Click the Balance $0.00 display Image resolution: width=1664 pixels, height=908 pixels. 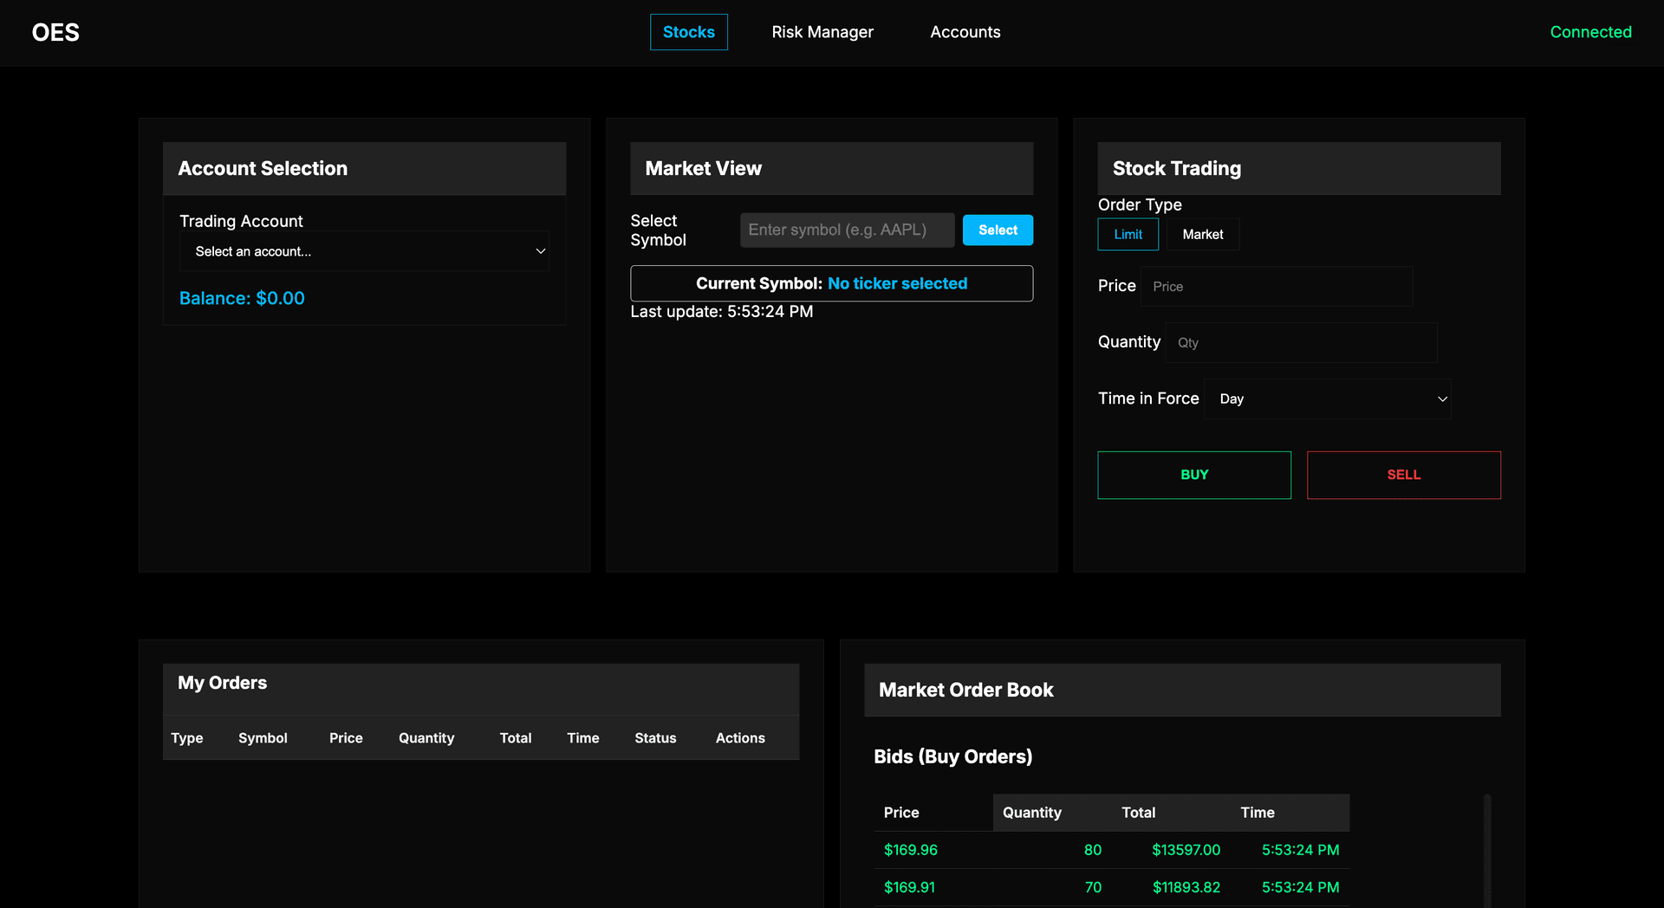(x=241, y=298)
